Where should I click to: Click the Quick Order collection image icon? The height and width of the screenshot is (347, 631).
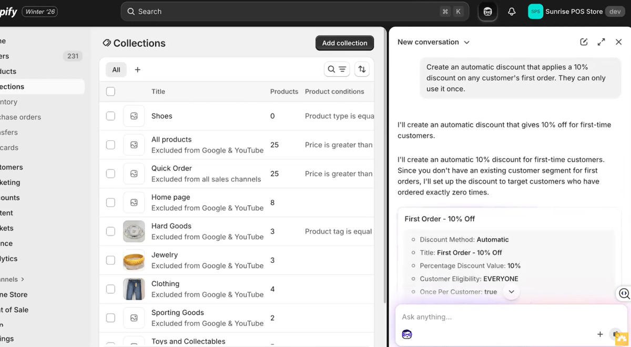point(134,173)
